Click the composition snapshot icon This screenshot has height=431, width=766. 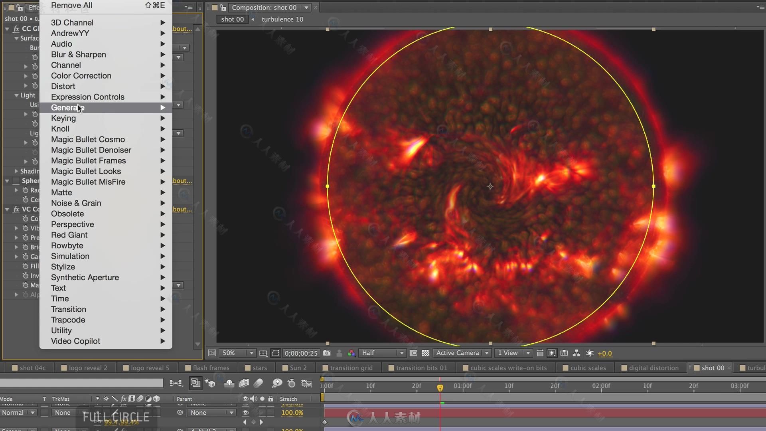[327, 353]
